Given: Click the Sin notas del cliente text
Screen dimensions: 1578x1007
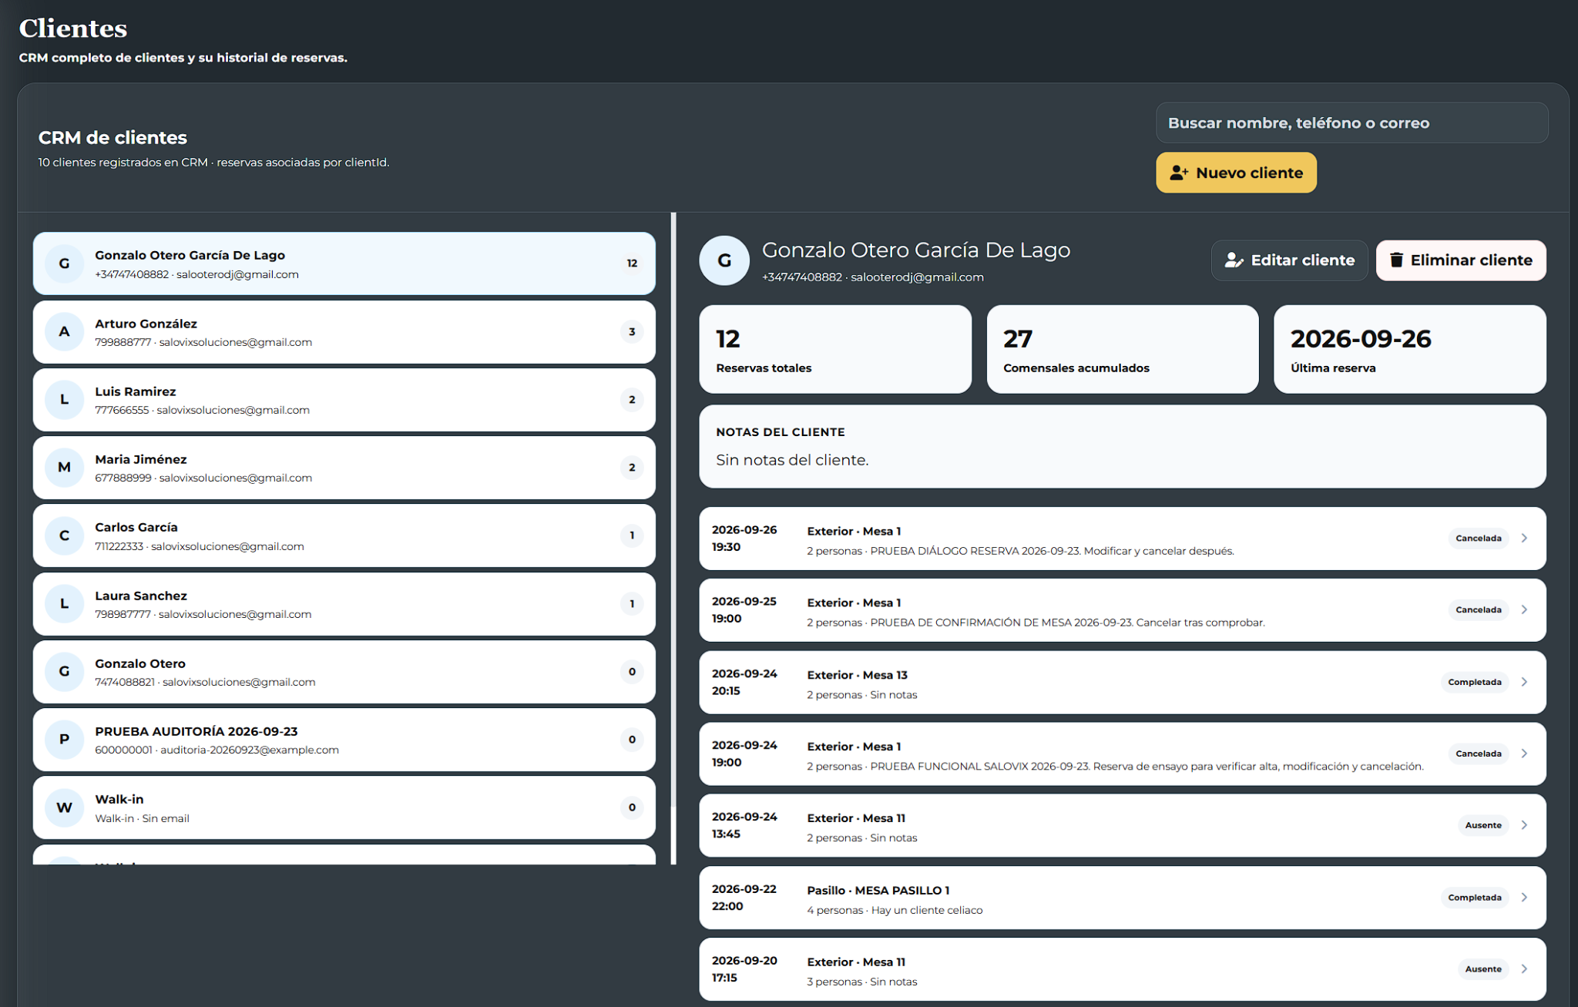Looking at the screenshot, I should click(x=792, y=460).
